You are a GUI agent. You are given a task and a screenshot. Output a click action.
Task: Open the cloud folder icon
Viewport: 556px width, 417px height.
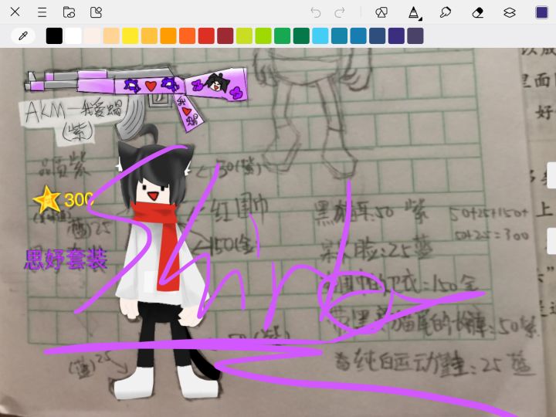coord(69,12)
